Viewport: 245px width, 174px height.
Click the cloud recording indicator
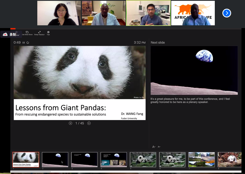(x=11, y=34)
